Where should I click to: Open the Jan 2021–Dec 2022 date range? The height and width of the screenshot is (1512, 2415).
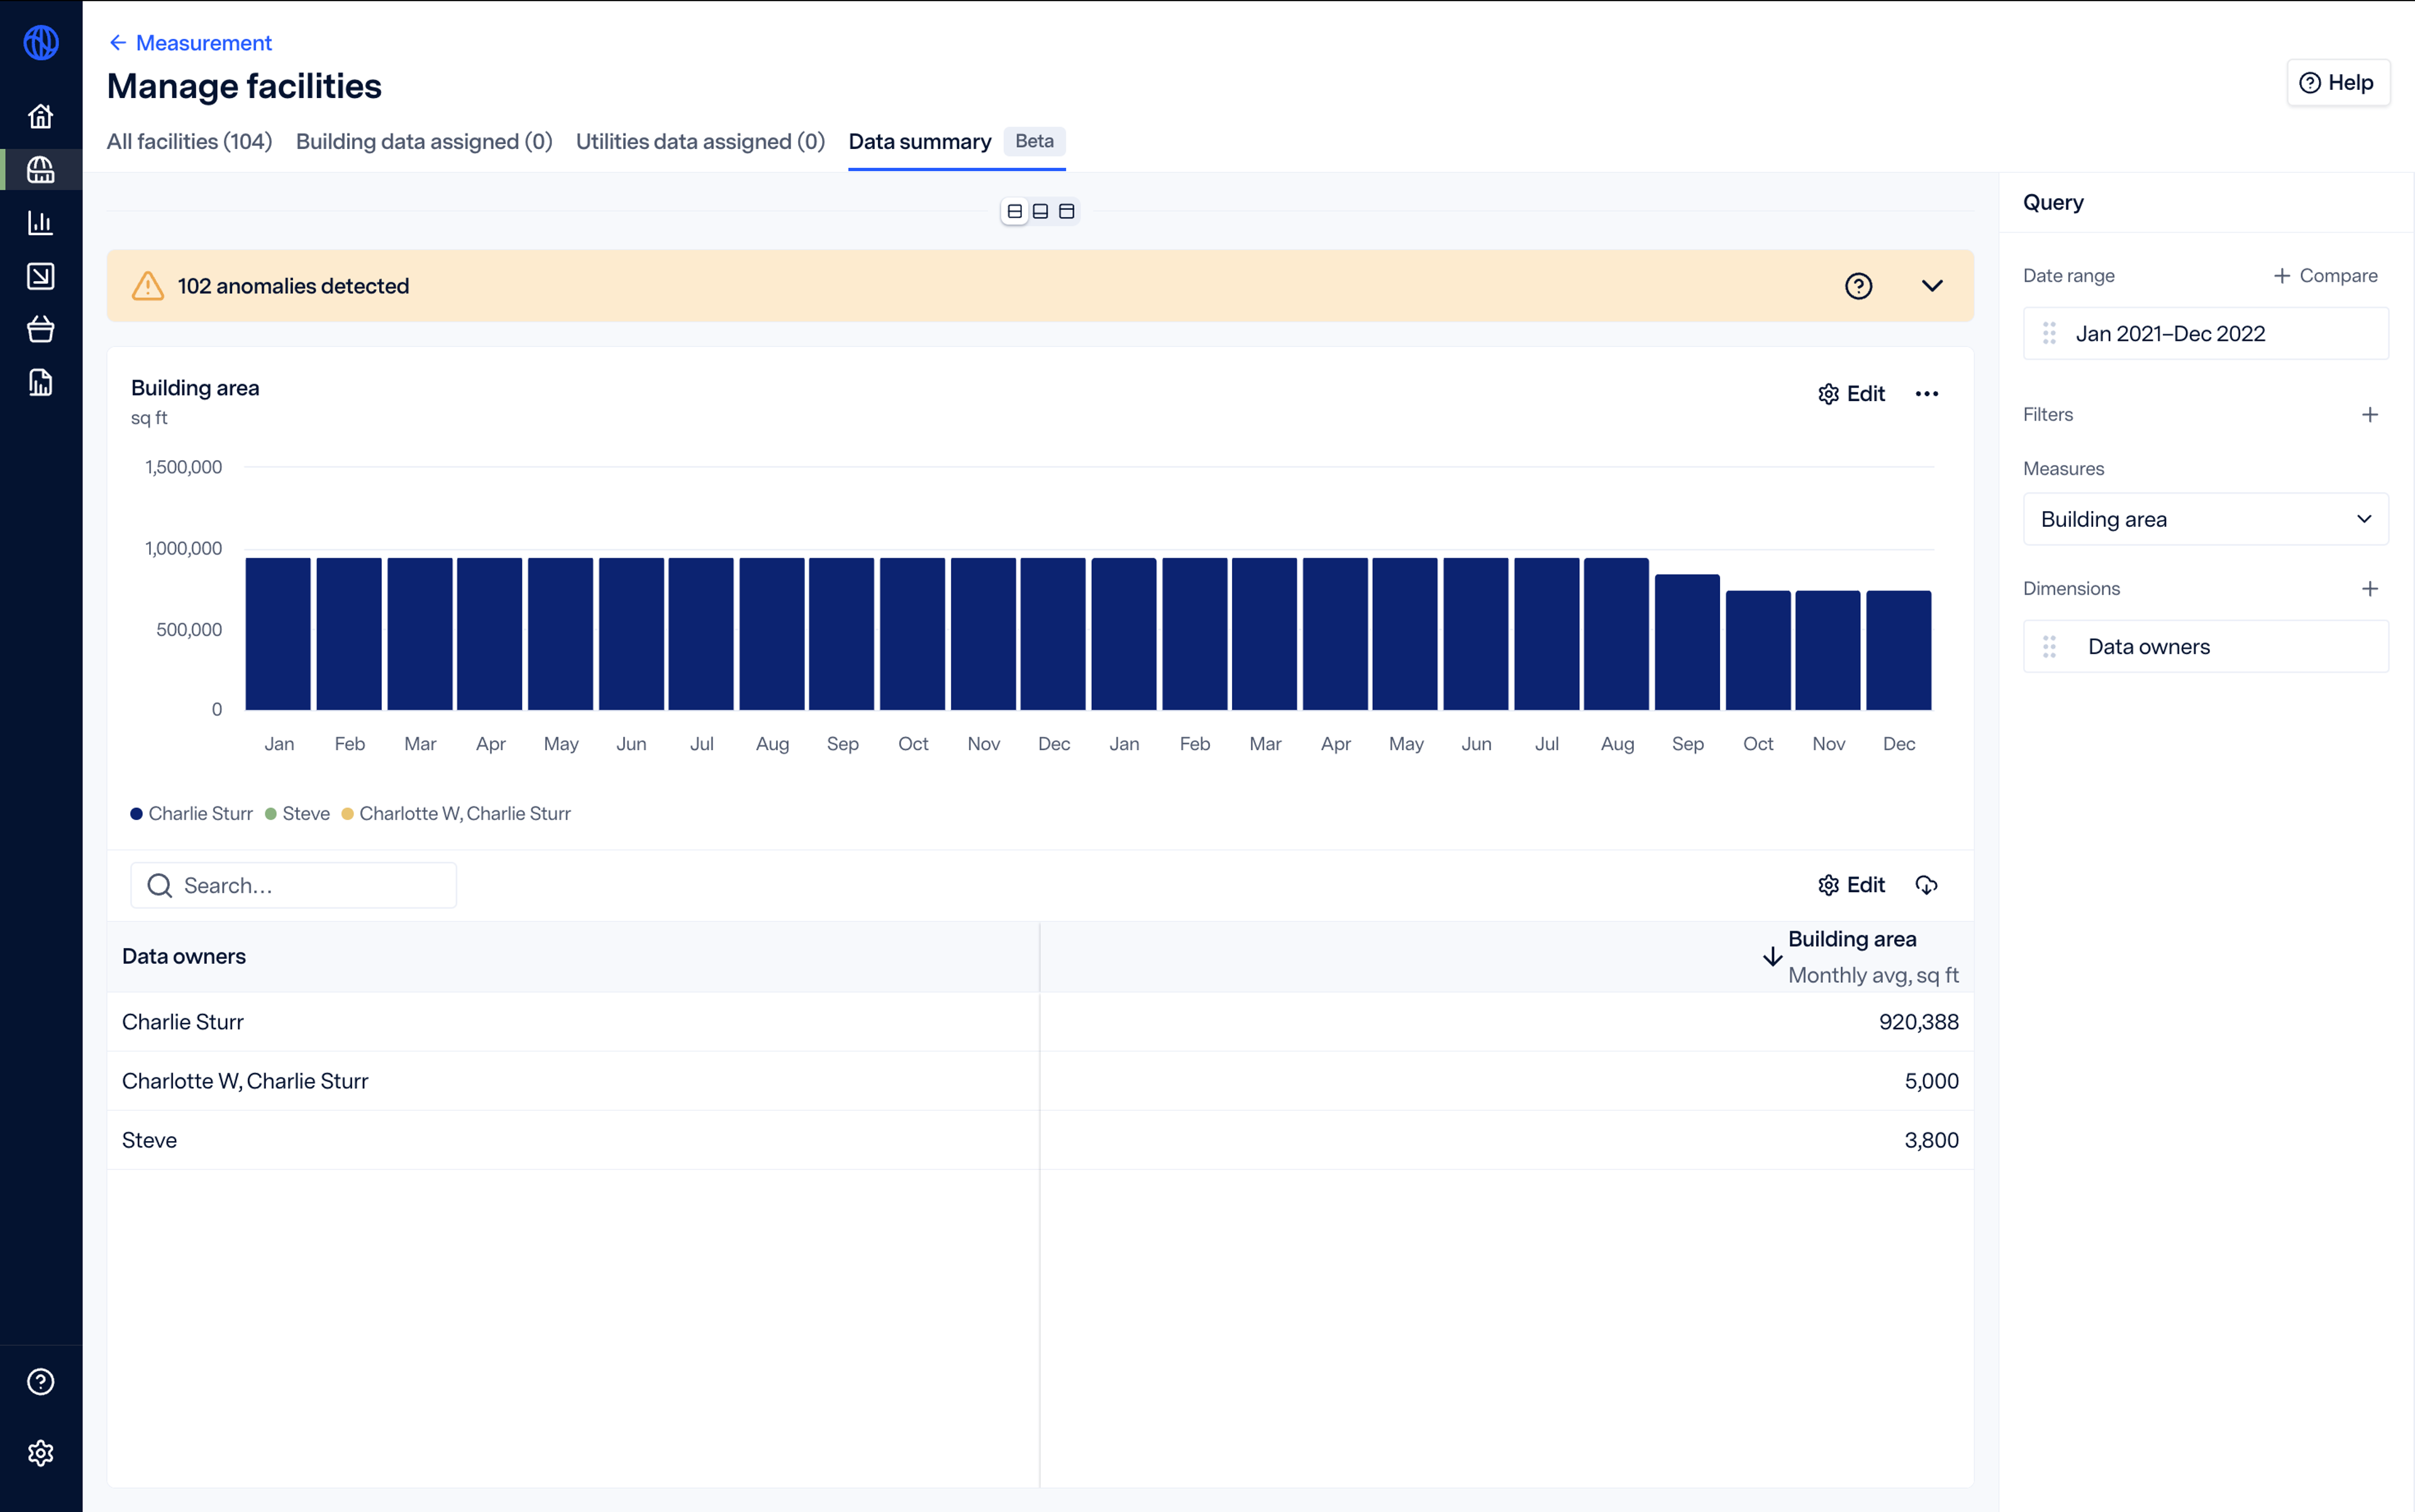2205,333
